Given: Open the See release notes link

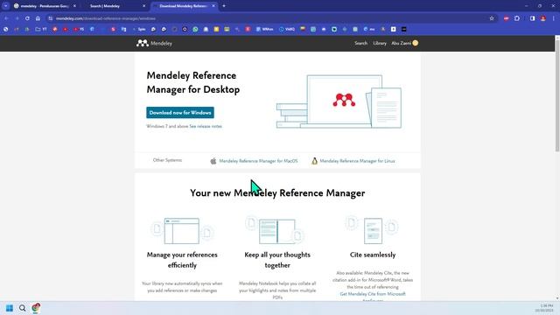Looking at the screenshot, I should point(206,126).
